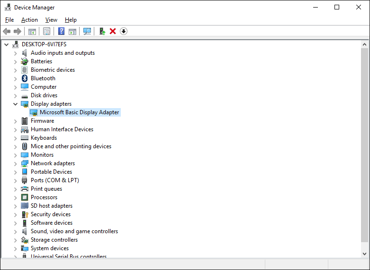This screenshot has height=270, width=370.
Task: Click the blue Help question mark icon
Action: pos(61,31)
